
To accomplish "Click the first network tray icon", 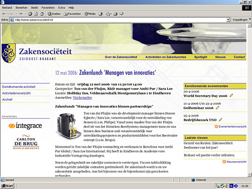I will 218,186.
